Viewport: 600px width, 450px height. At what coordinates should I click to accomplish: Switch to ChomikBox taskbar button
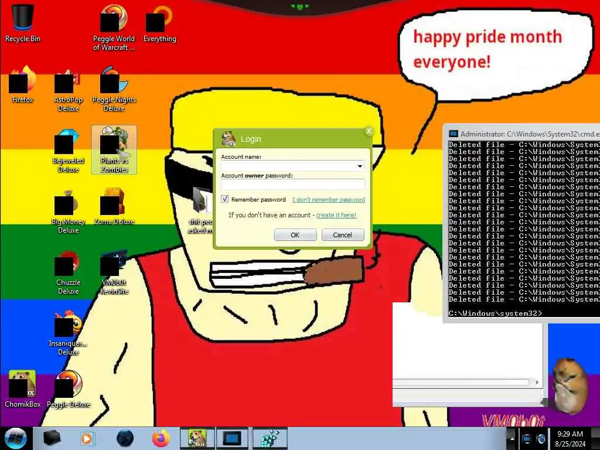pos(197,438)
